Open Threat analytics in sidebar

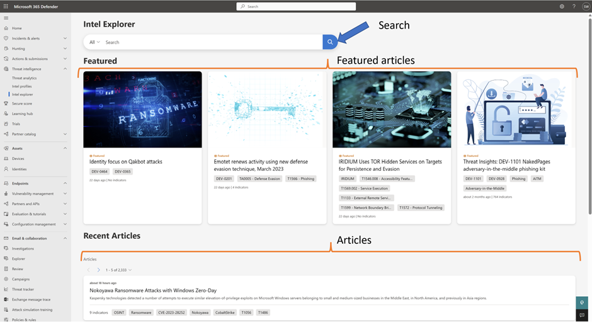tap(24, 78)
